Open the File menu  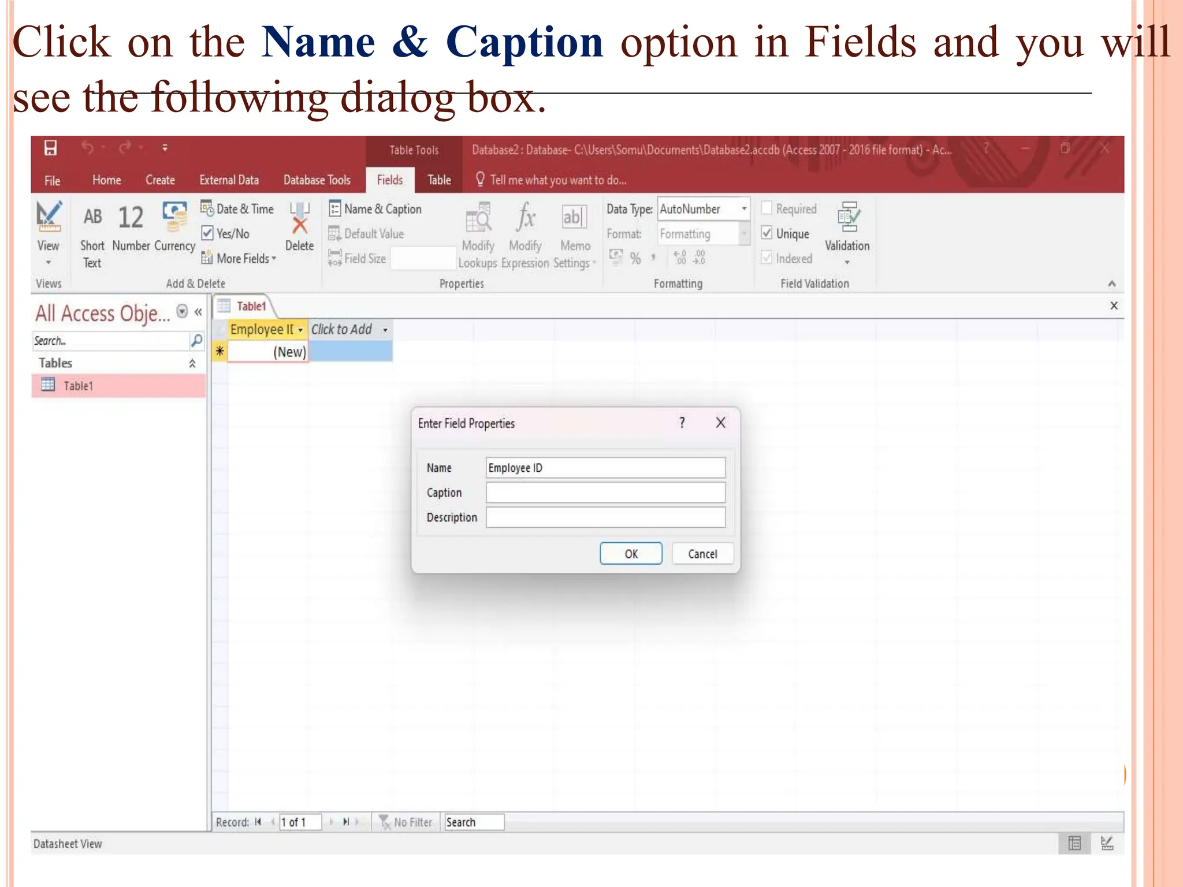(x=53, y=180)
